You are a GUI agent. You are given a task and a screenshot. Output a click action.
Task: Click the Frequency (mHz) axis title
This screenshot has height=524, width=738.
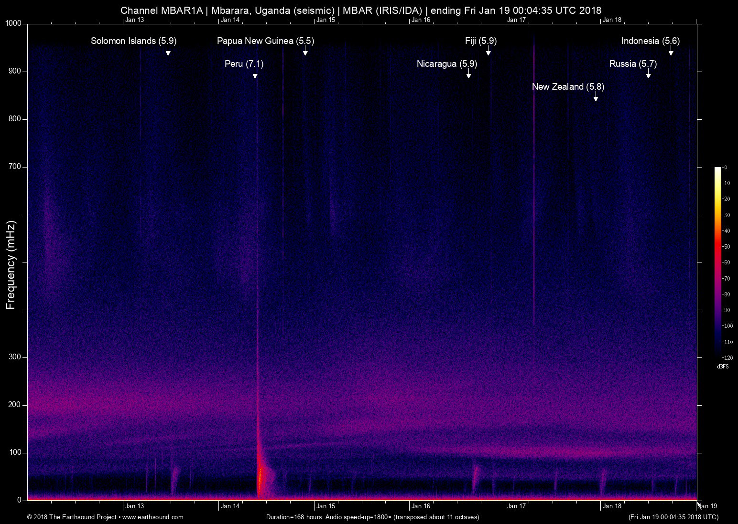point(11,265)
